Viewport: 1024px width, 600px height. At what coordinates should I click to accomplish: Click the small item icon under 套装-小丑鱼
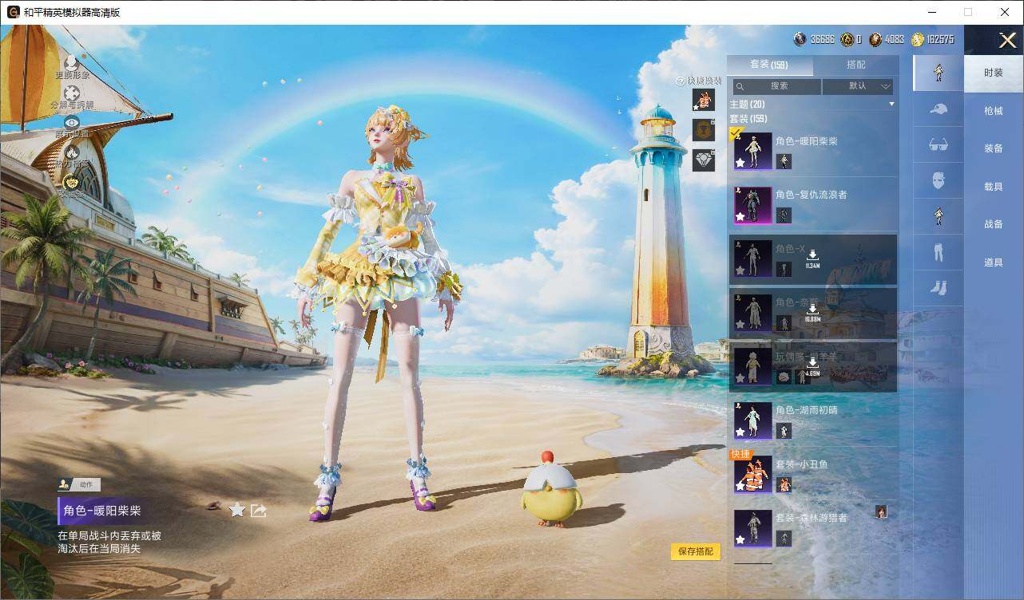click(x=784, y=484)
